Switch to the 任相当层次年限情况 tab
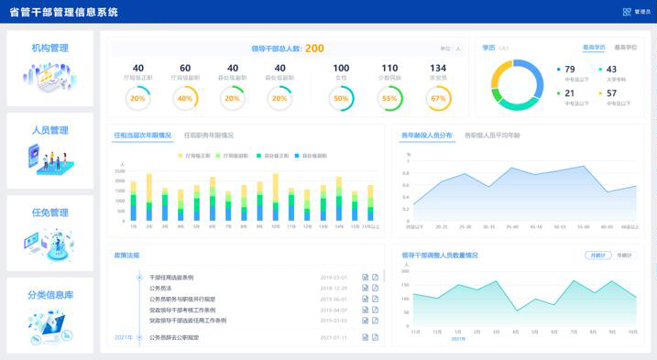Image resolution: width=657 pixels, height=360 pixels. coord(142,136)
